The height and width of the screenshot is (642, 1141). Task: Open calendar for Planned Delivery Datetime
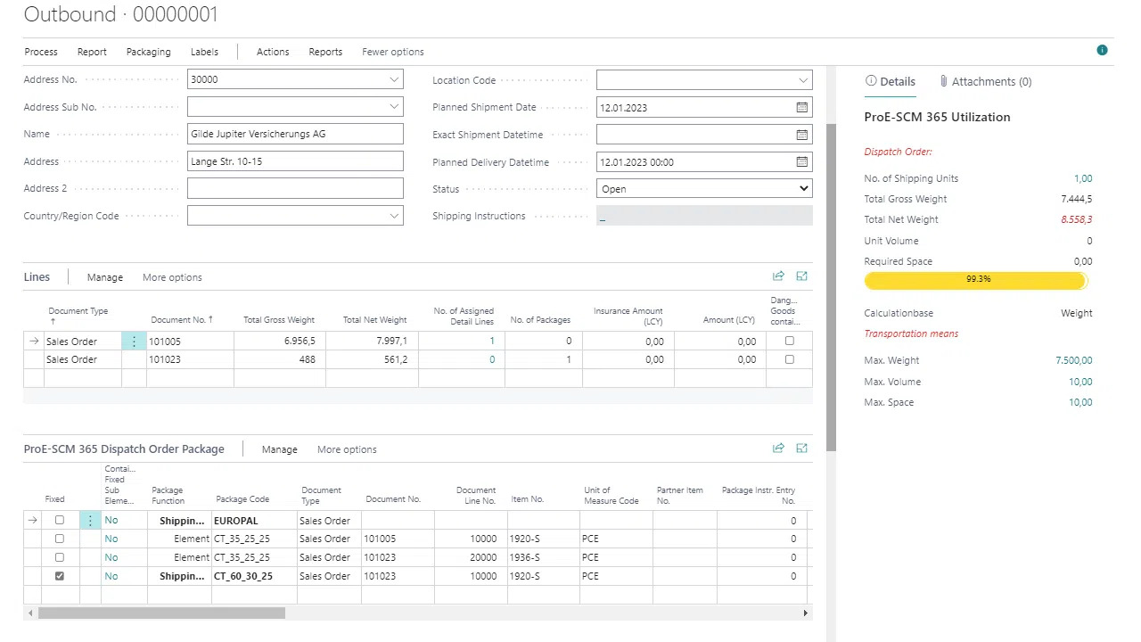click(x=801, y=162)
